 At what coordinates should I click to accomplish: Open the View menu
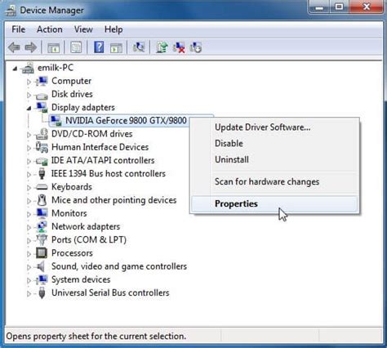click(83, 29)
